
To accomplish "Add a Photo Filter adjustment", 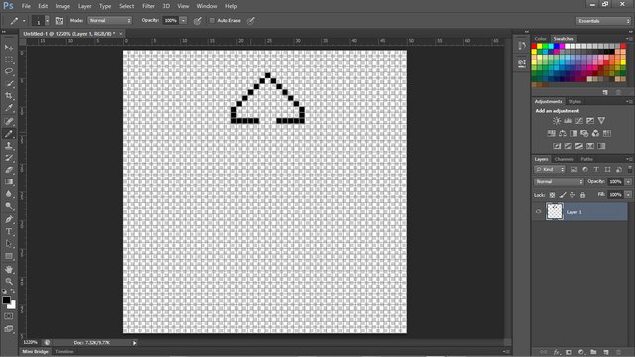I will coord(584,133).
